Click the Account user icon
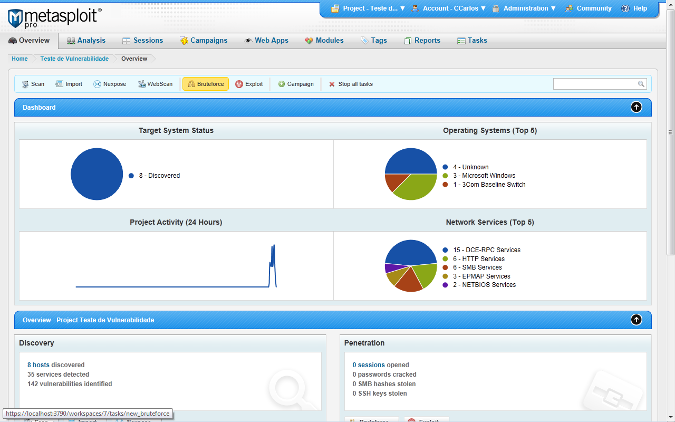 click(415, 8)
